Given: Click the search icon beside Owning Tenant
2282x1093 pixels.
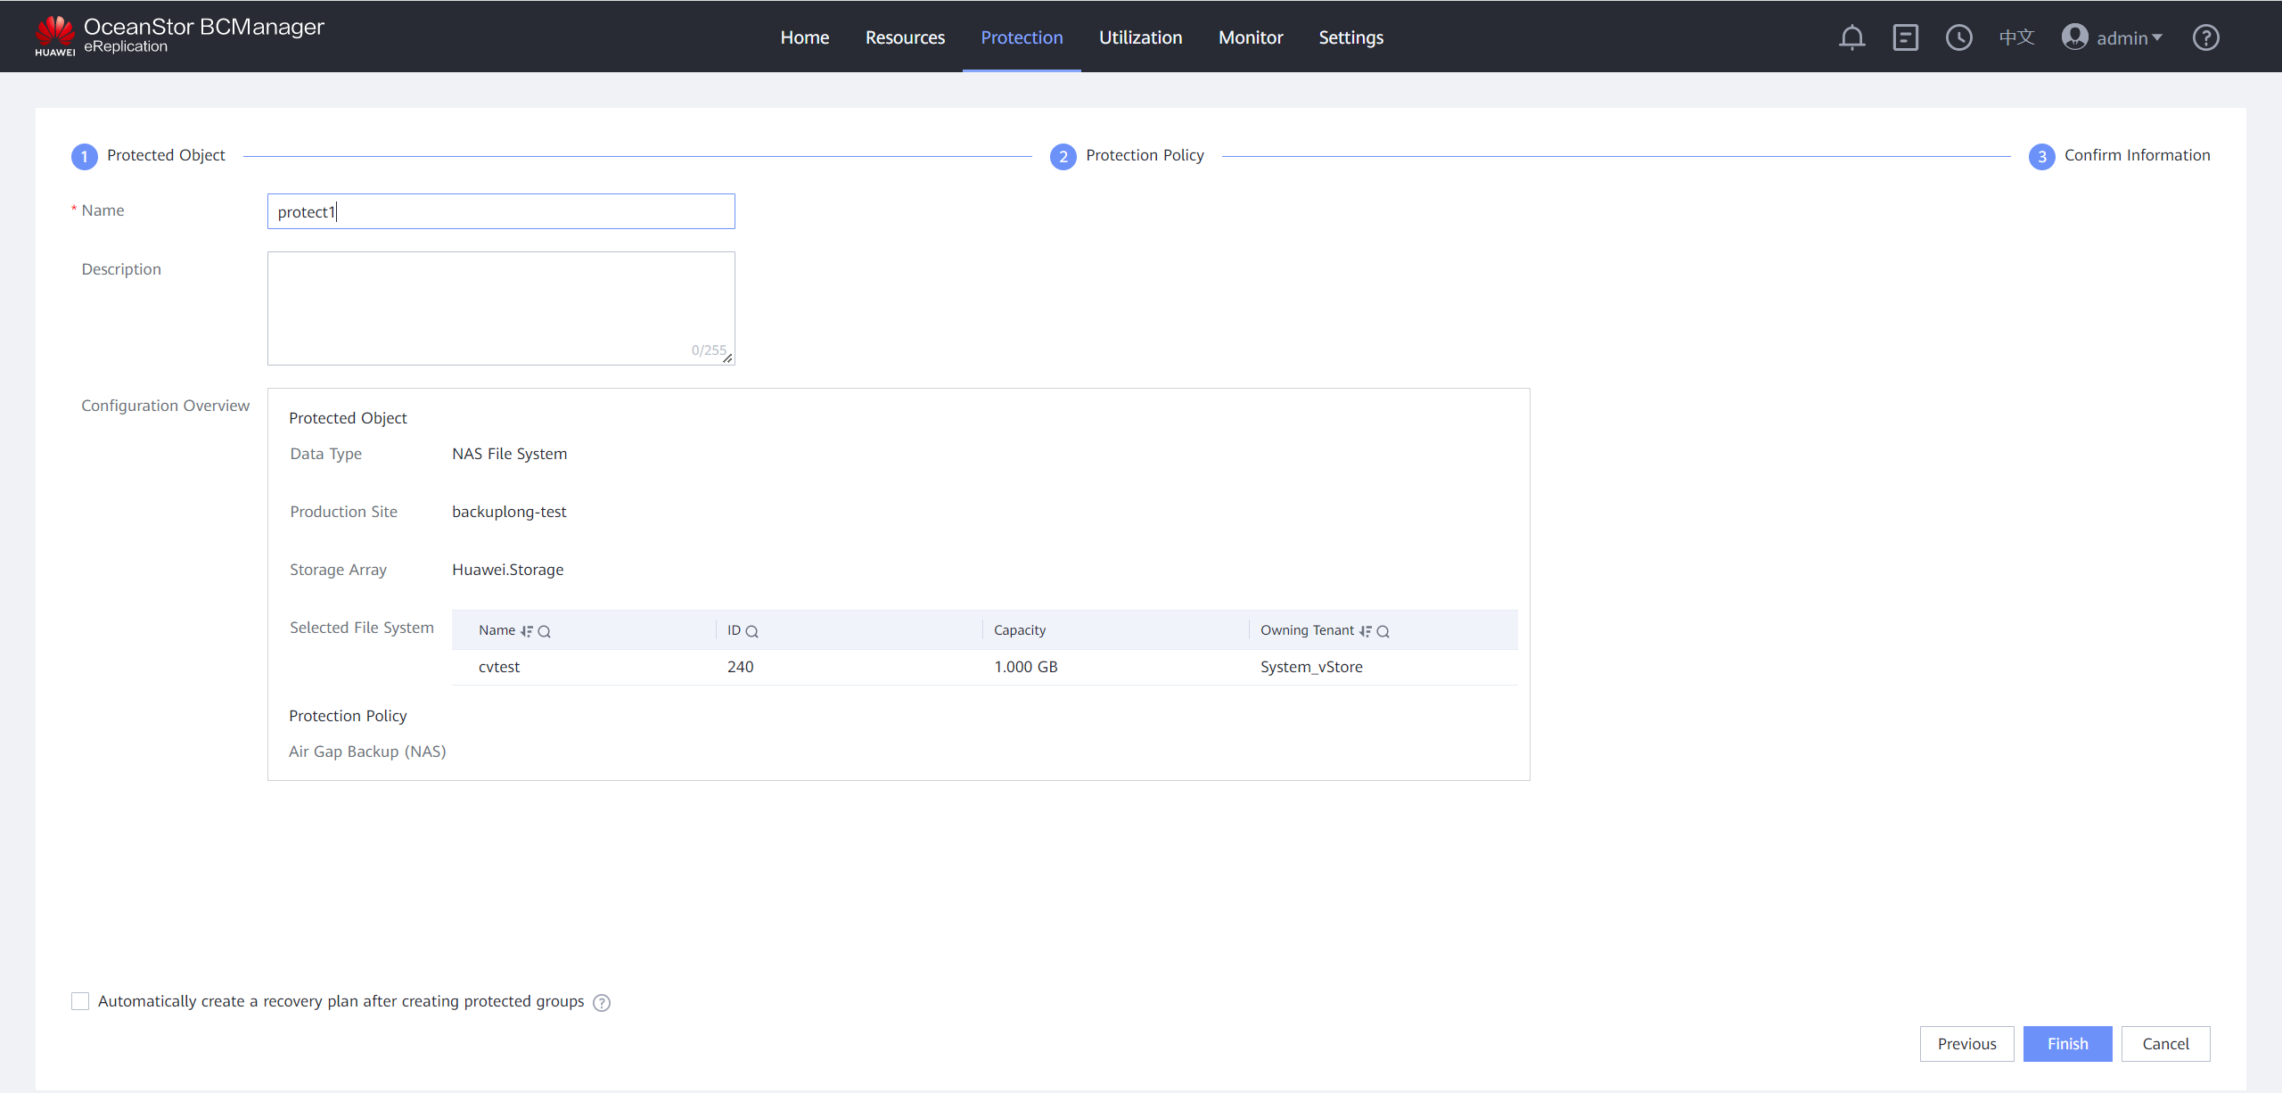Looking at the screenshot, I should tap(1383, 631).
